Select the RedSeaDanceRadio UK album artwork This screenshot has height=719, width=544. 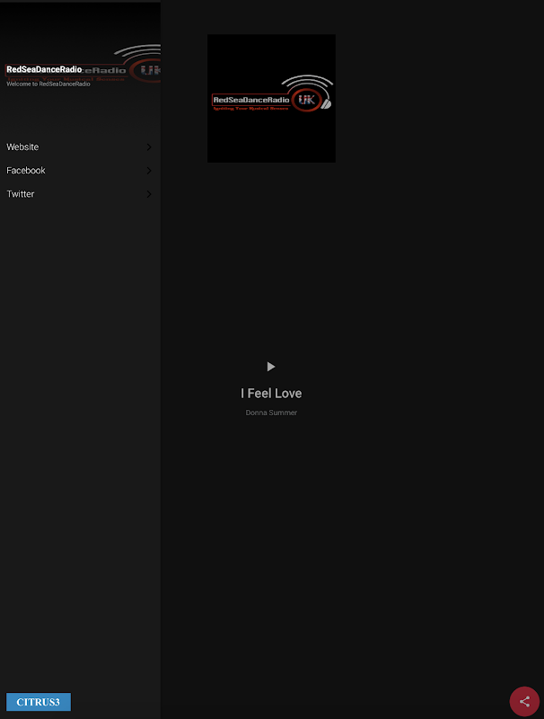271,98
